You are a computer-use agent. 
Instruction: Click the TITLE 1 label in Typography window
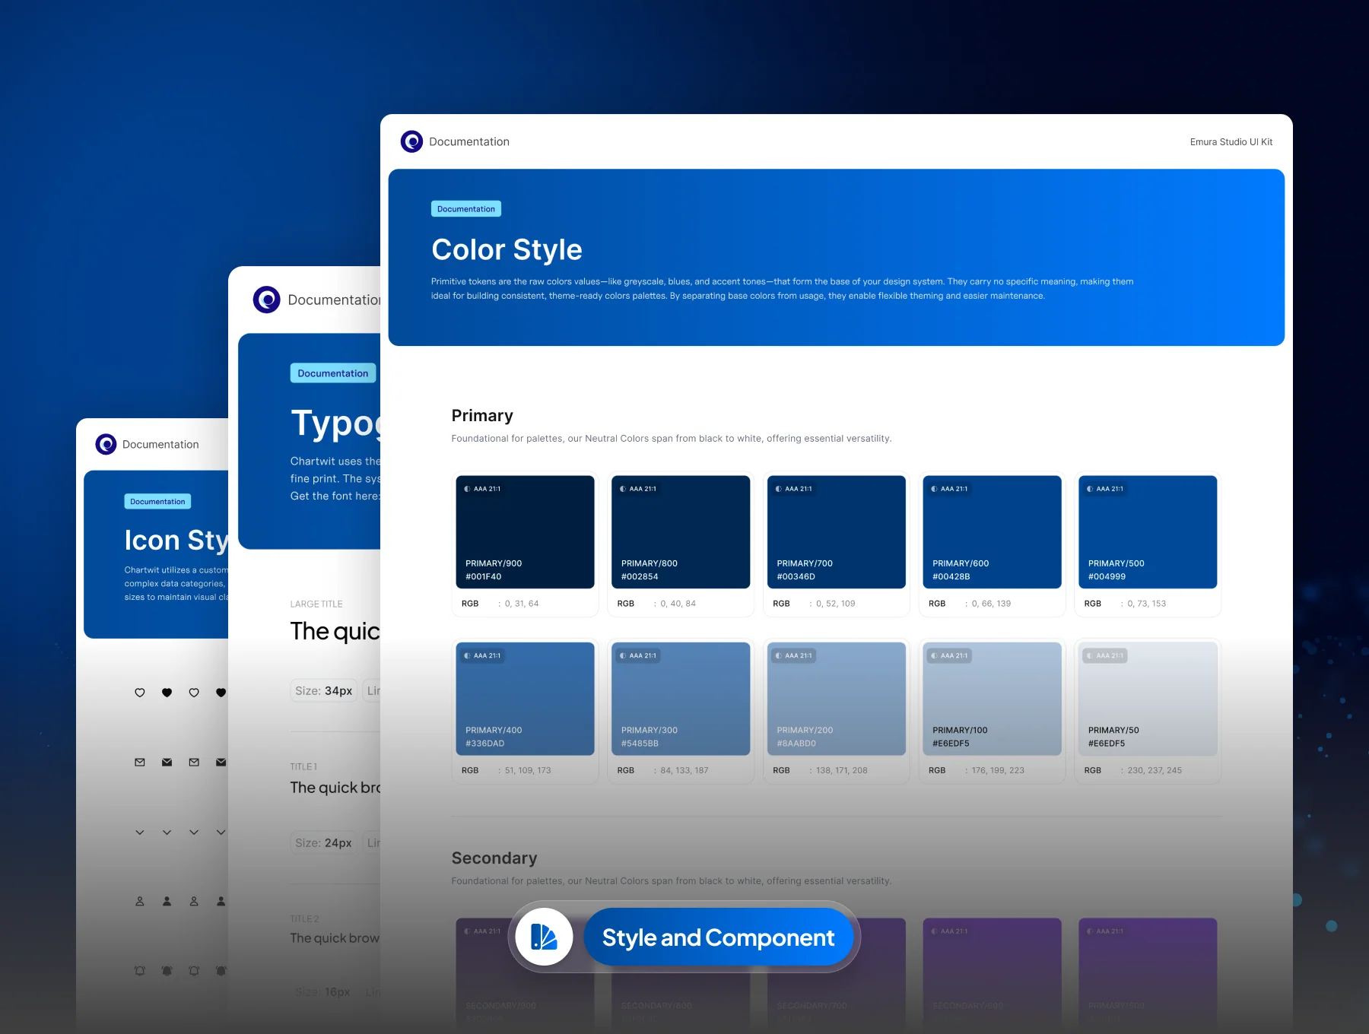click(x=303, y=767)
